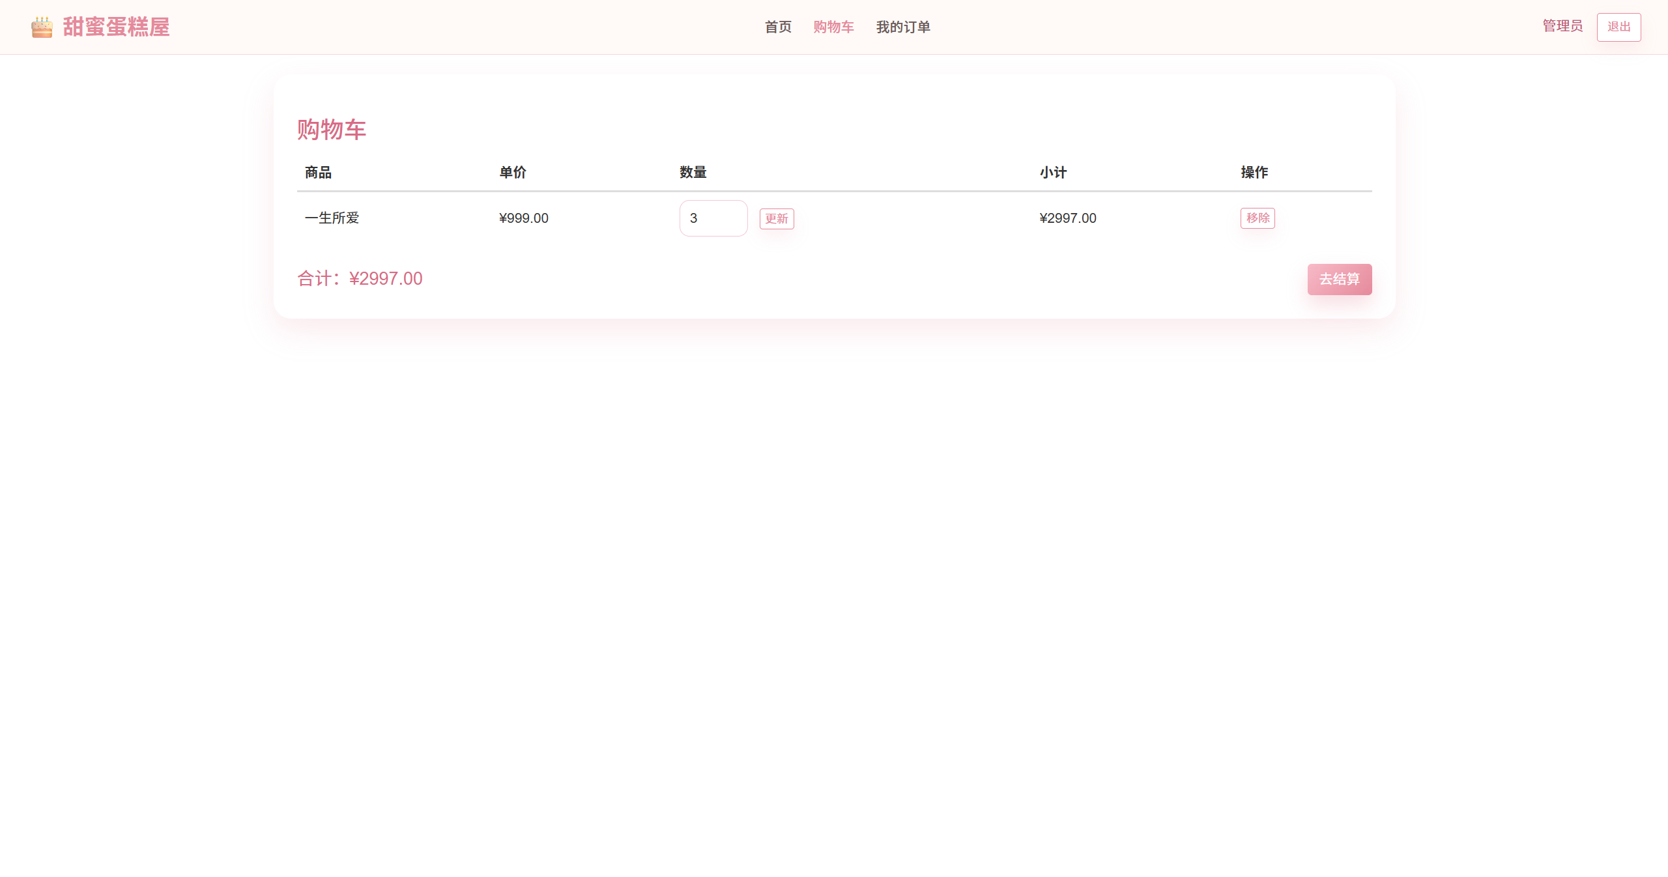
Task: Go to the 首页 nav link
Action: [778, 27]
